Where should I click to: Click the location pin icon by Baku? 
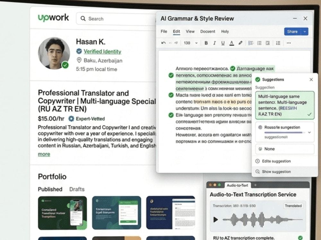79,60
